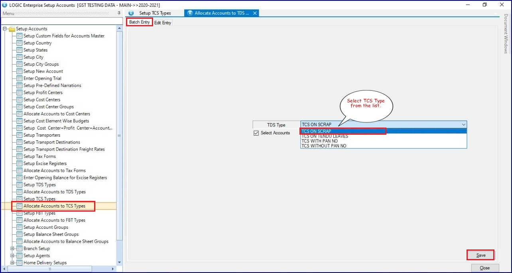This screenshot has width=512, height=273.
Task: Click the Close button at bottom
Action: pyautogui.click(x=484, y=268)
